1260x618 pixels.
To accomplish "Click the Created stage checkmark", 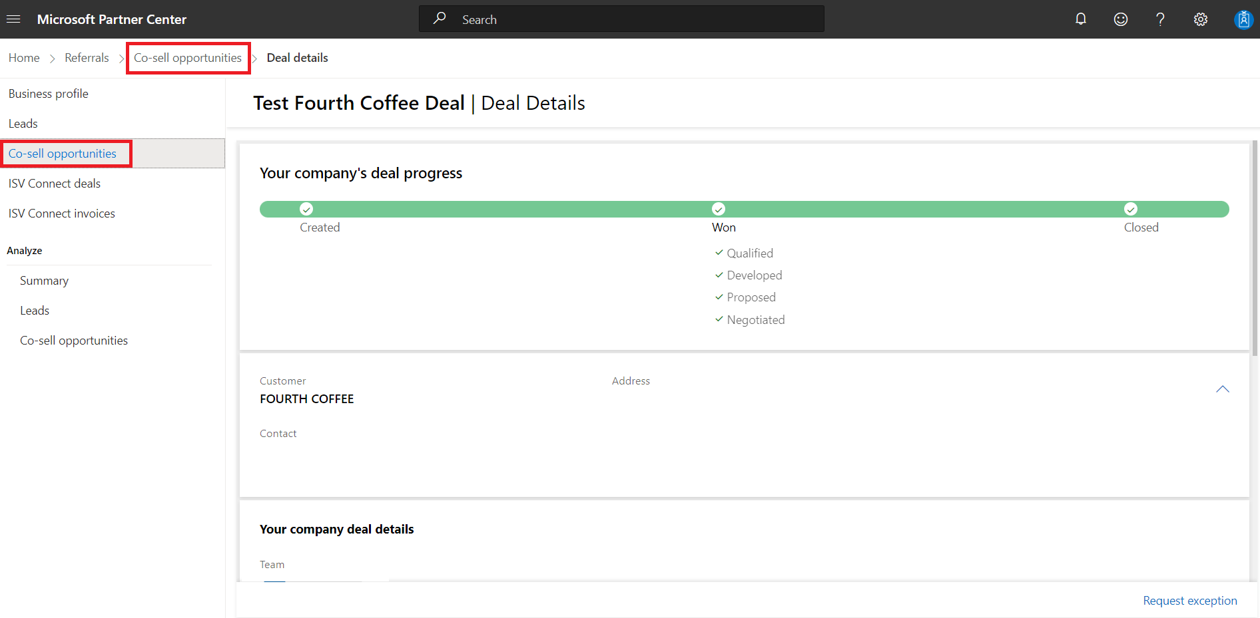I will coord(306,209).
